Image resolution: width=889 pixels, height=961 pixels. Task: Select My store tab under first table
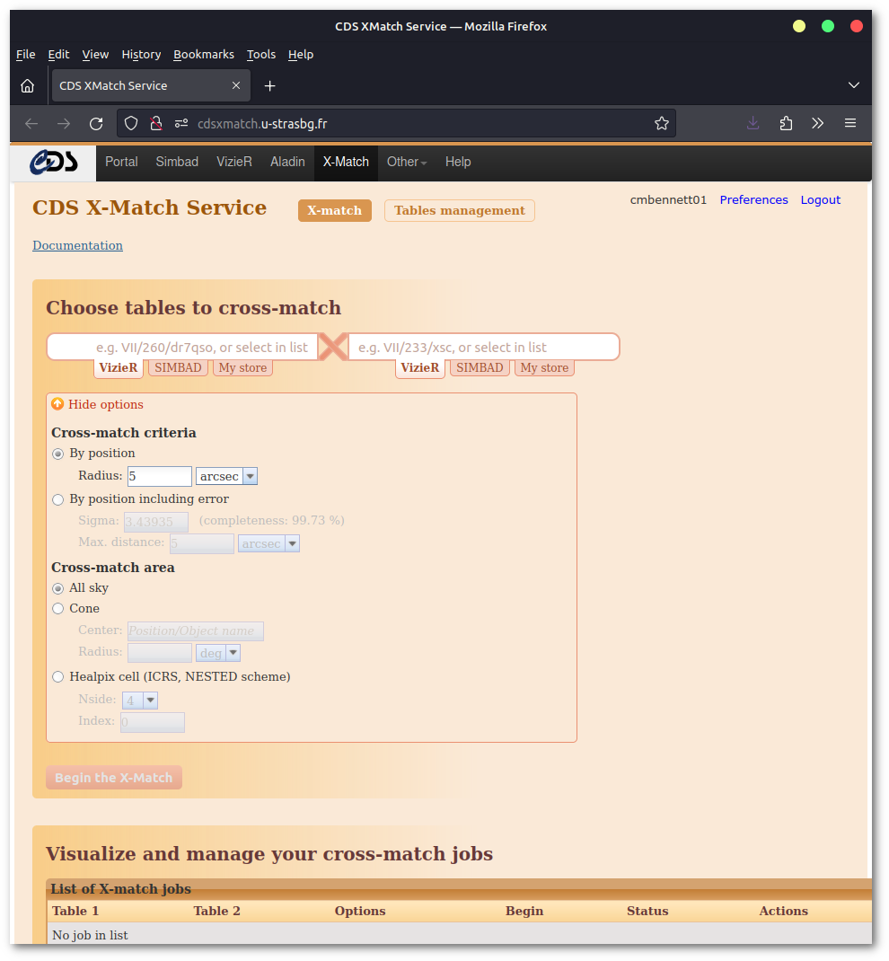click(242, 367)
